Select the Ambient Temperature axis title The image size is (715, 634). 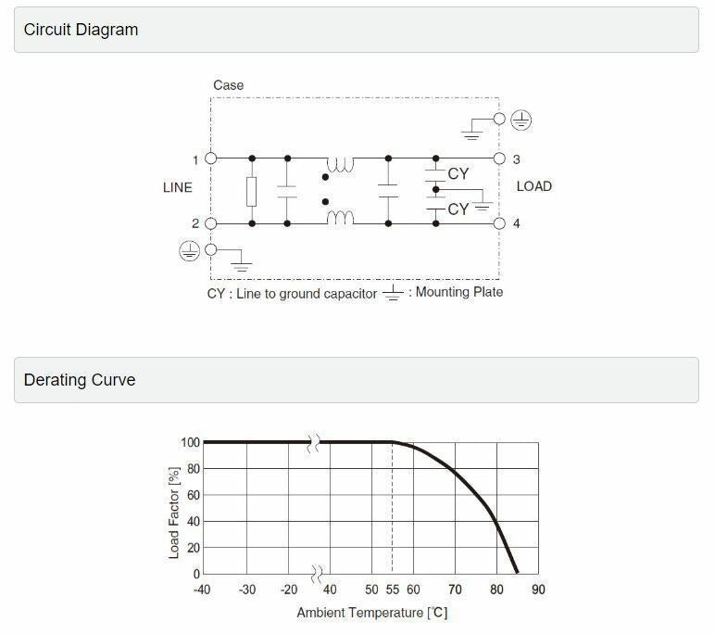click(372, 613)
